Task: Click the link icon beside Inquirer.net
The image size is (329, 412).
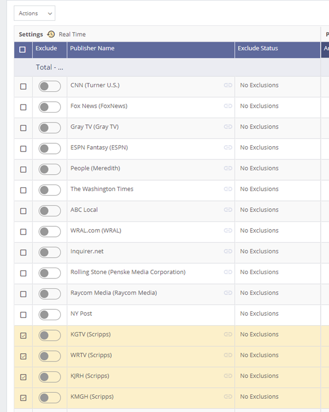Action: (228, 252)
